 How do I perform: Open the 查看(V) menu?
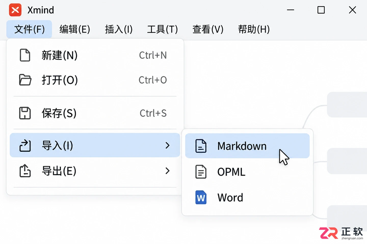click(208, 29)
